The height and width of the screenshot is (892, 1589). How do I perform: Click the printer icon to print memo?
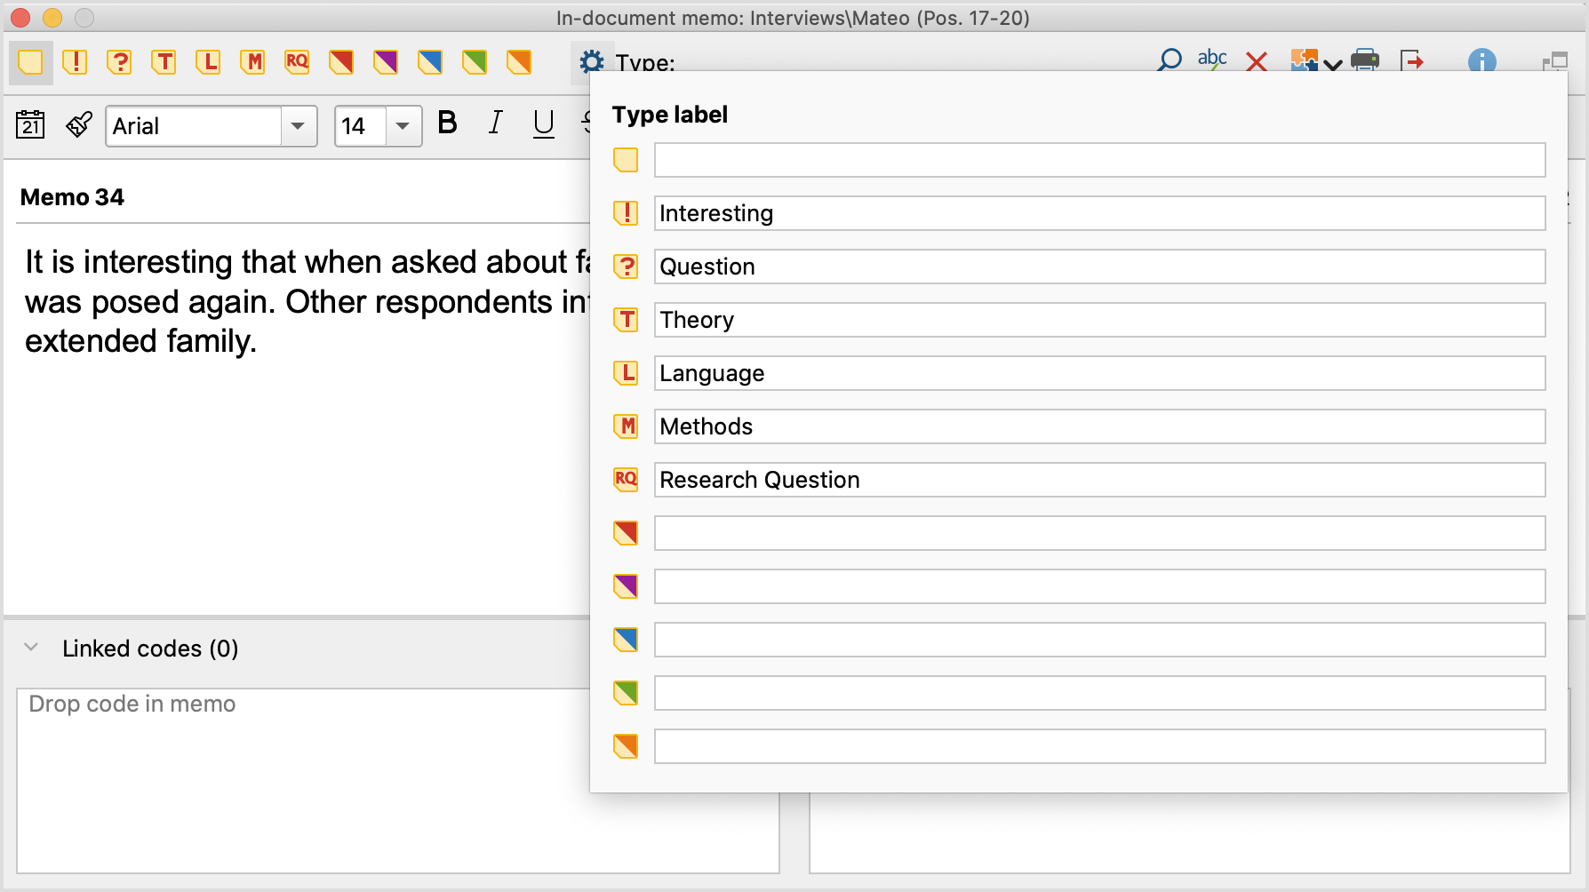pyautogui.click(x=1364, y=60)
